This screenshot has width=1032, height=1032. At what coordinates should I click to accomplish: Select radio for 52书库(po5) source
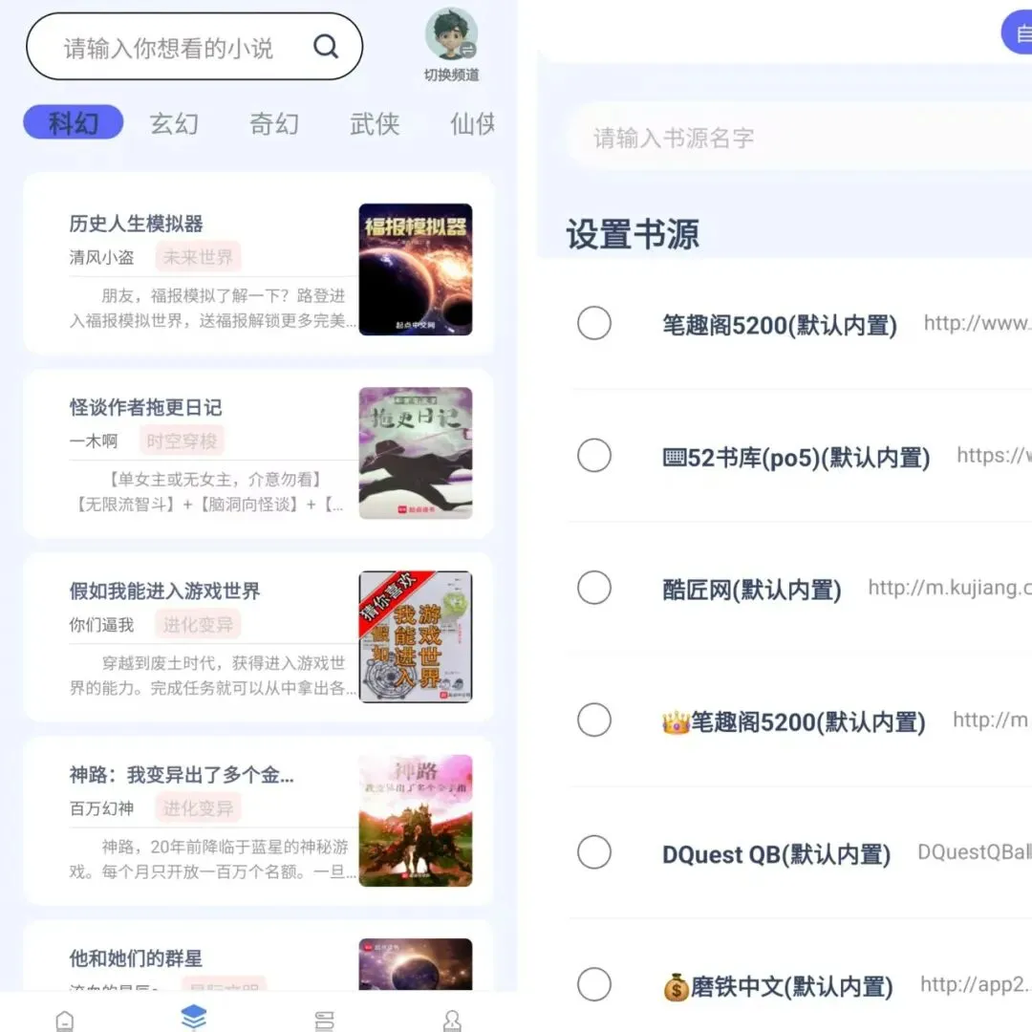[594, 456]
